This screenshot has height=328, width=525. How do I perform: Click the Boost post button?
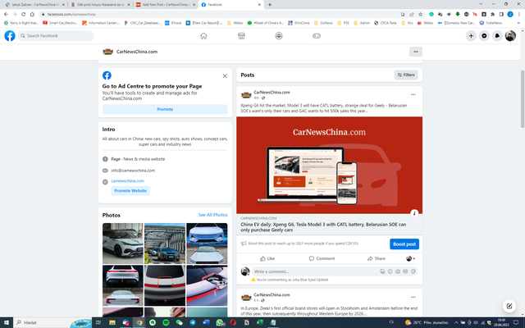pyautogui.click(x=404, y=244)
